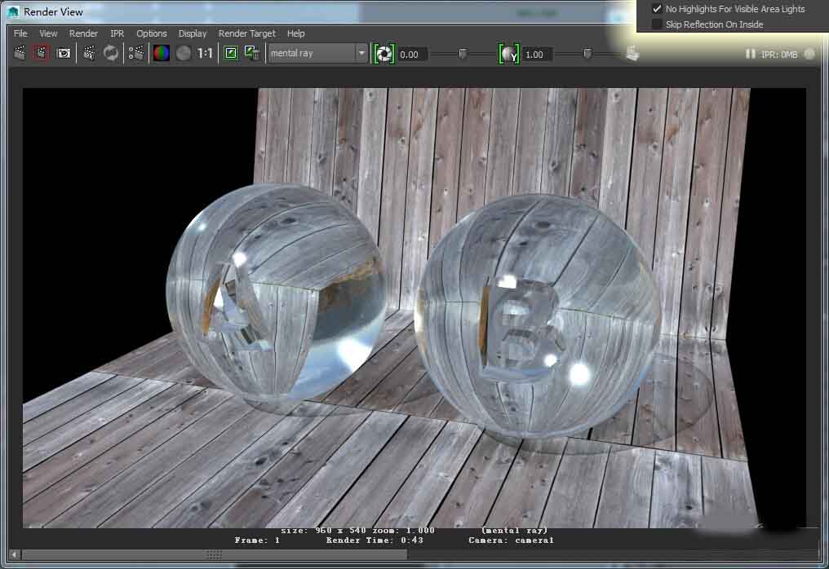Viewport: 829px width, 569px height.
Task: Click the rendered glass sphere with letter A
Action: pyautogui.click(x=276, y=292)
